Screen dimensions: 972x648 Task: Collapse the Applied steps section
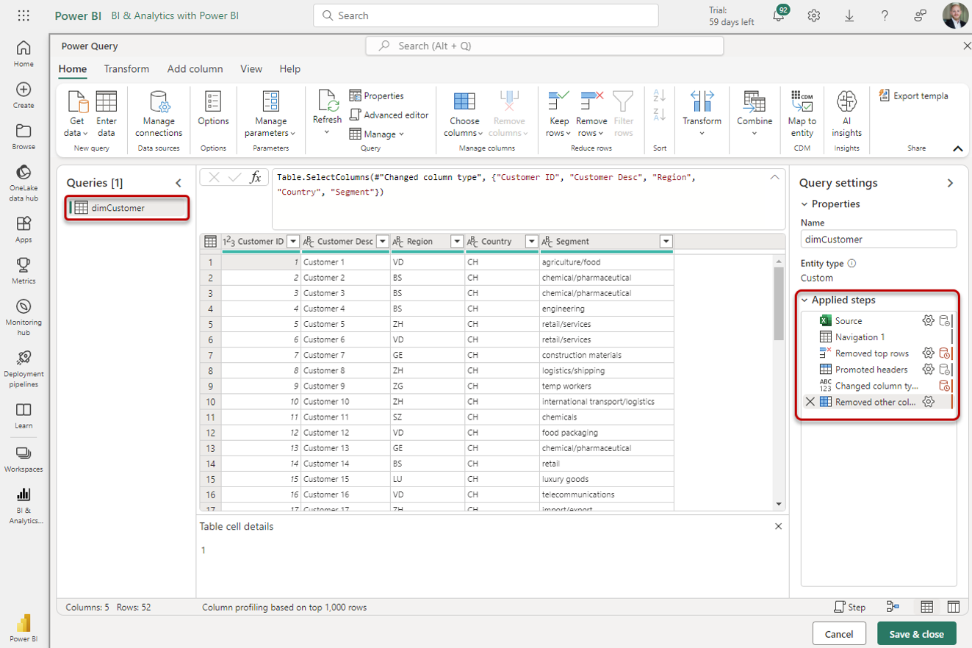pyautogui.click(x=804, y=300)
